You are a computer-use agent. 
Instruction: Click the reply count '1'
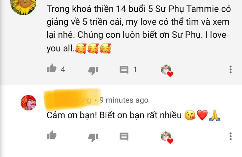(135, 69)
